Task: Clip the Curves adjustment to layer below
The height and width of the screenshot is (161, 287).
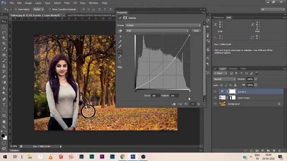Action: [x=174, y=104]
